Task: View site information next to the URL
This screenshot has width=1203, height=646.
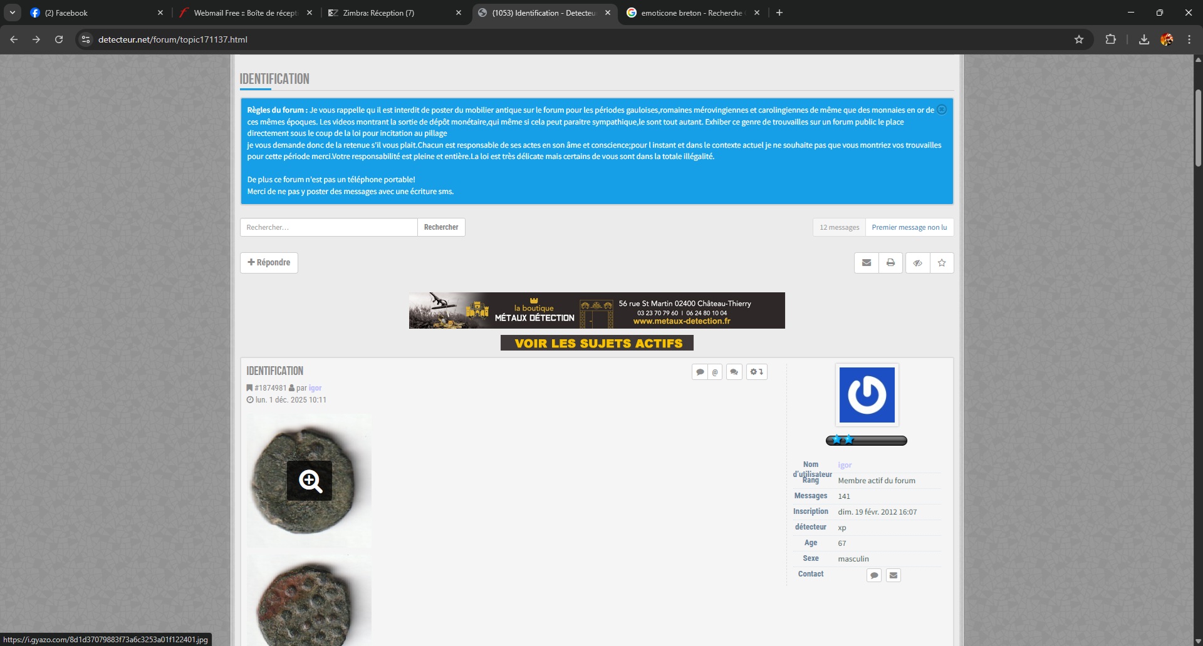Action: click(x=86, y=39)
